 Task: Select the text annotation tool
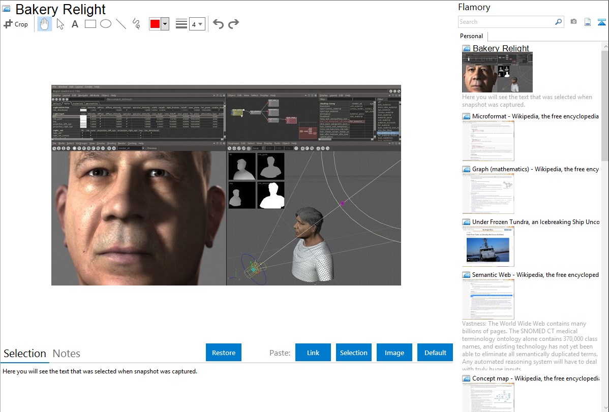75,24
